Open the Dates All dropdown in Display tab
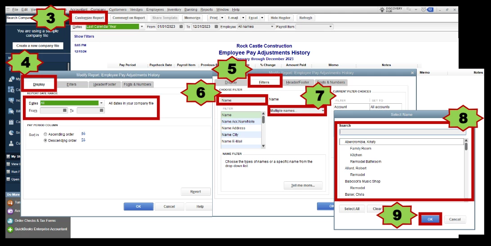491x246 pixels. coord(101,103)
